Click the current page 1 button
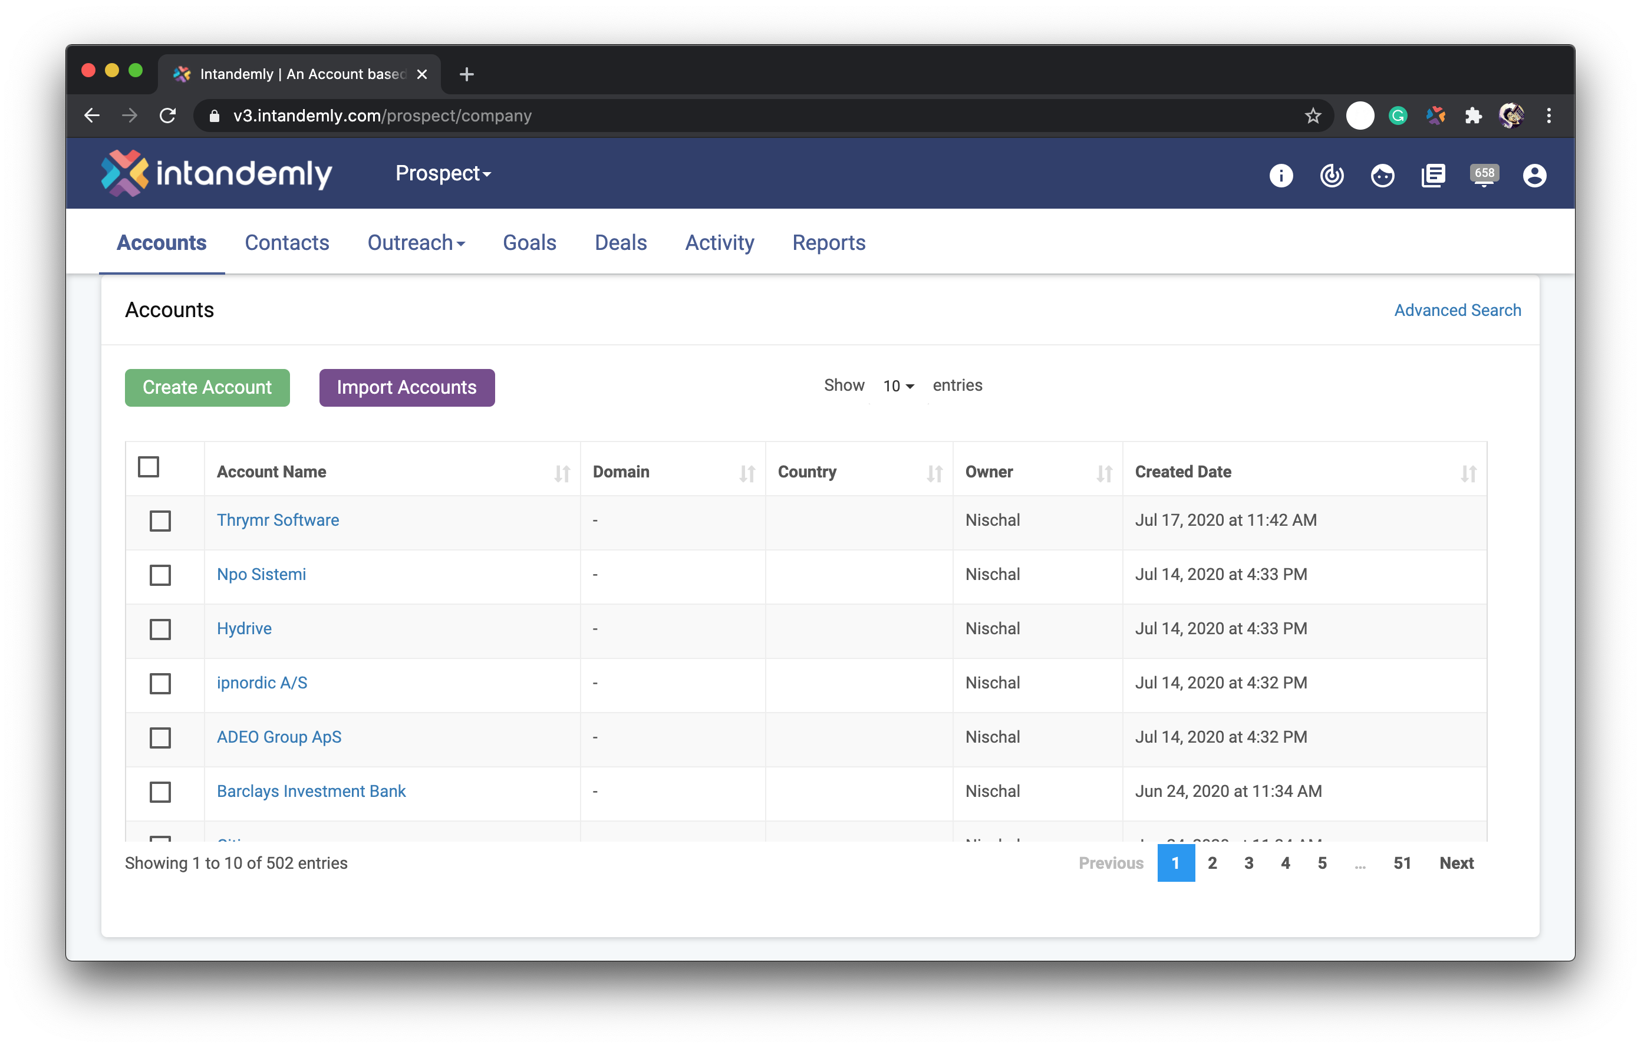1641x1048 pixels. [x=1175, y=863]
